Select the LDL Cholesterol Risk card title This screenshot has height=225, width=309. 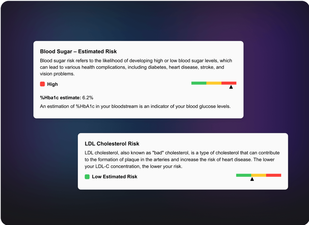click(x=112, y=143)
